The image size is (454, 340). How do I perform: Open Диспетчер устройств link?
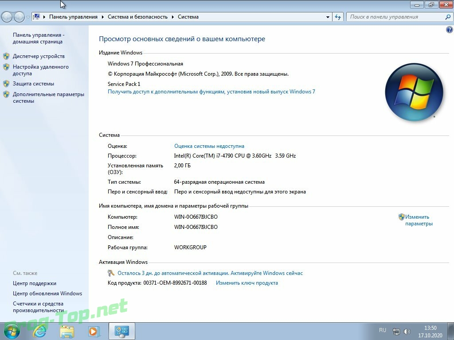39,56
